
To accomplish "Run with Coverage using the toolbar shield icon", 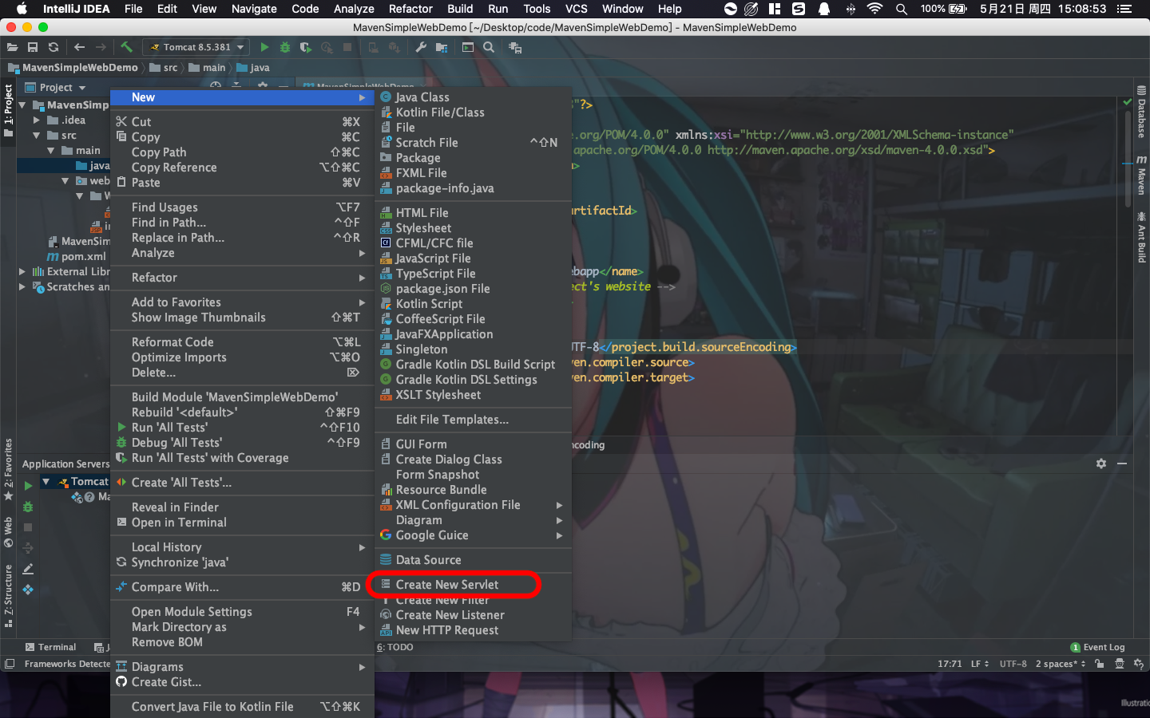I will [306, 47].
